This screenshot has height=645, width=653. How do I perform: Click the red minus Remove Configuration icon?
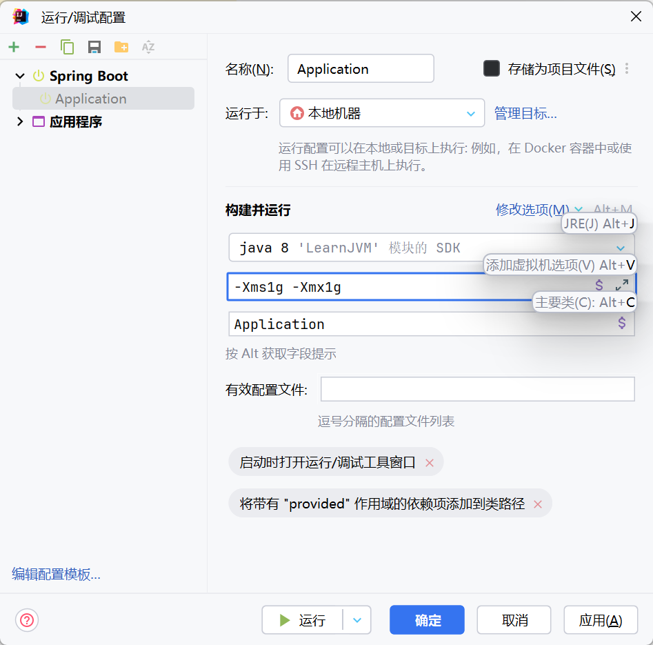(41, 47)
